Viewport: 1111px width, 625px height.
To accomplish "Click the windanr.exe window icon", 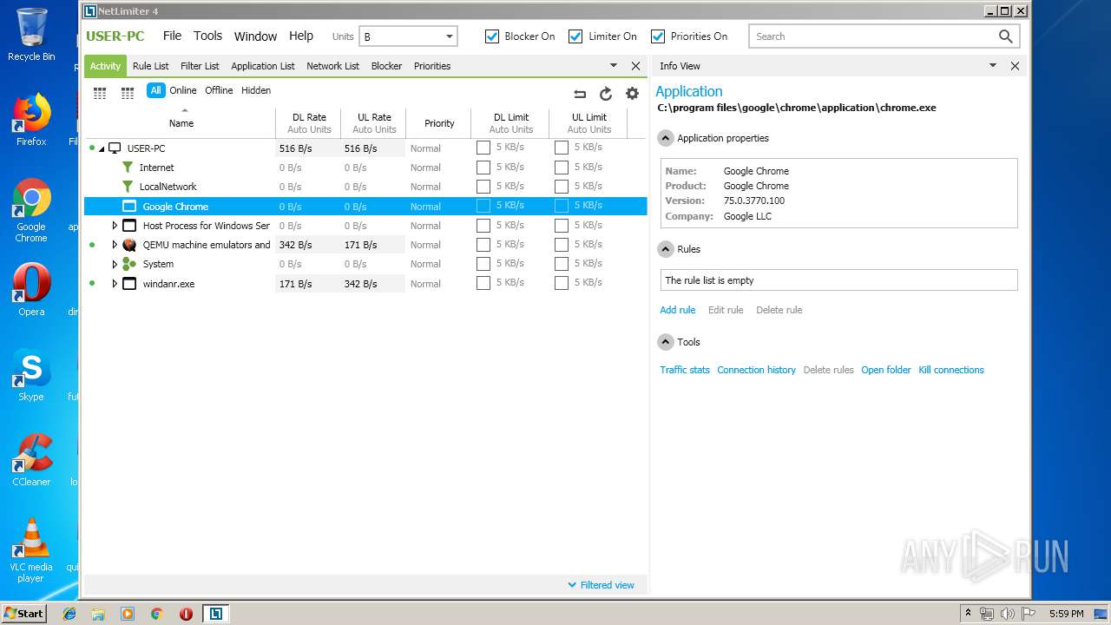I will (129, 284).
